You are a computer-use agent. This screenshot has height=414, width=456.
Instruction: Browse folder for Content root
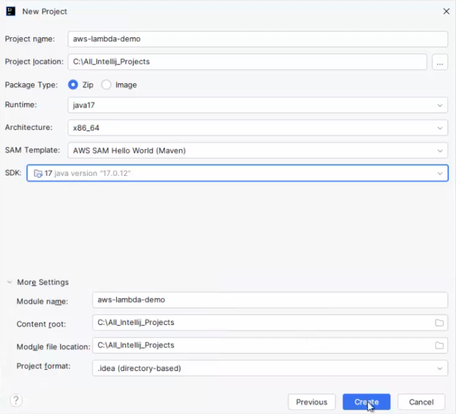439,323
